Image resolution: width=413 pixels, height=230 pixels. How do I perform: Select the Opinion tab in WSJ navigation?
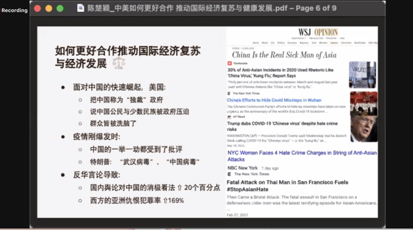pos(334,43)
